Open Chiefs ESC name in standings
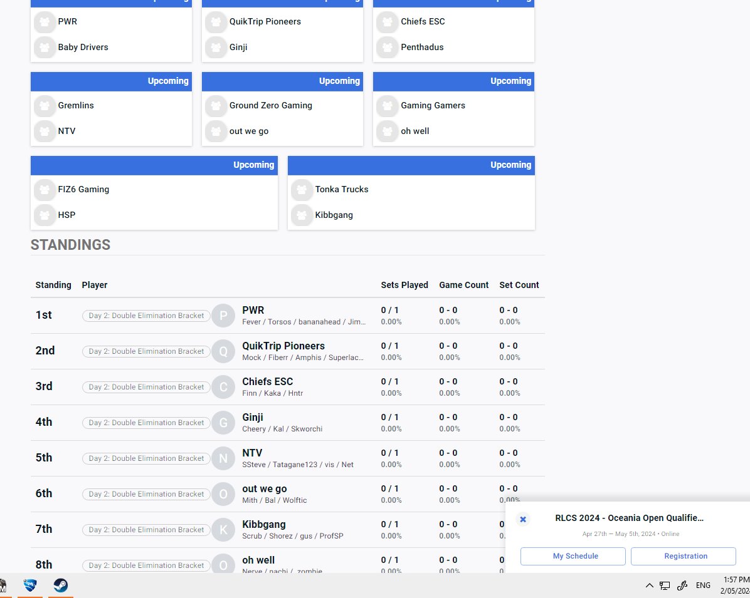Viewport: 750px width, 598px height. coord(267,381)
